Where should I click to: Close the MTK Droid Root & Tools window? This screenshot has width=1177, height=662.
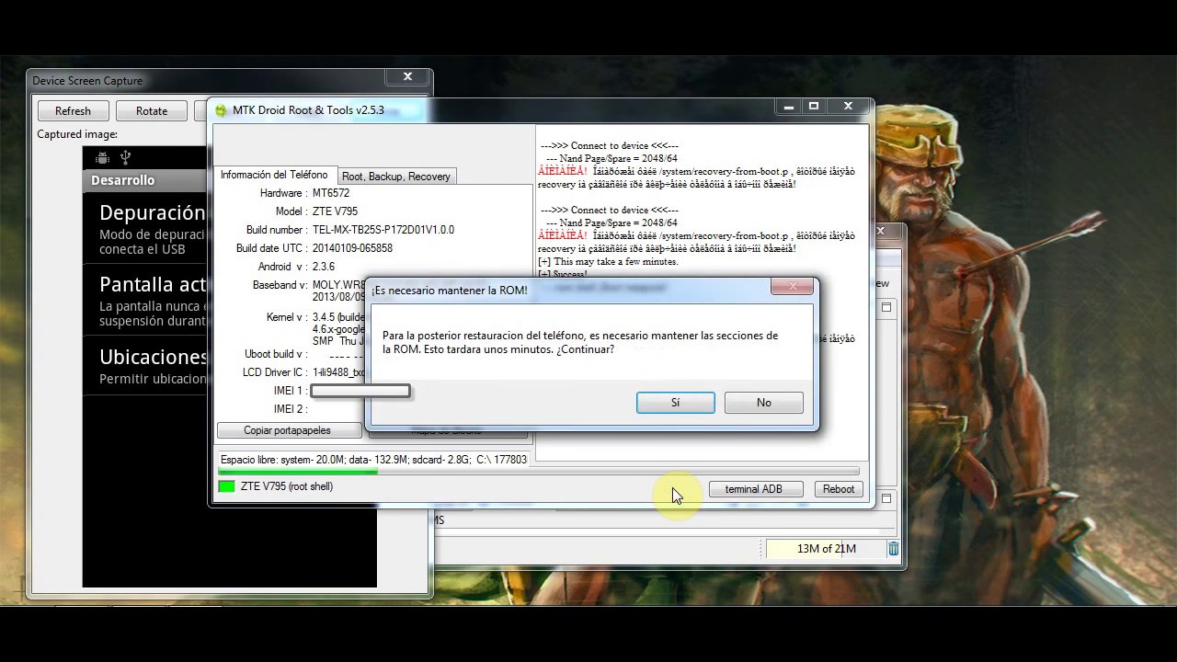click(x=848, y=107)
